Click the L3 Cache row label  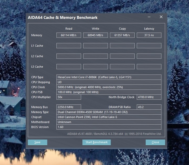37,67
